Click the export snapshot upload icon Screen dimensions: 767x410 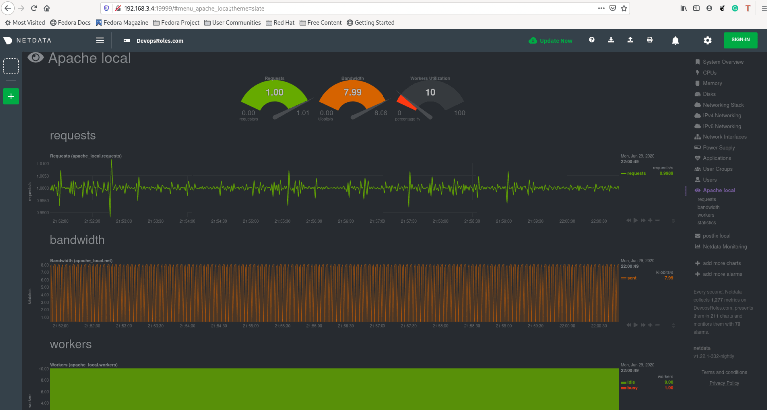630,40
